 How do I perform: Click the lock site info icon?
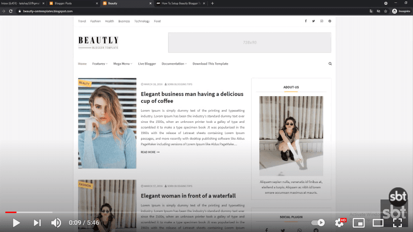click(19, 11)
